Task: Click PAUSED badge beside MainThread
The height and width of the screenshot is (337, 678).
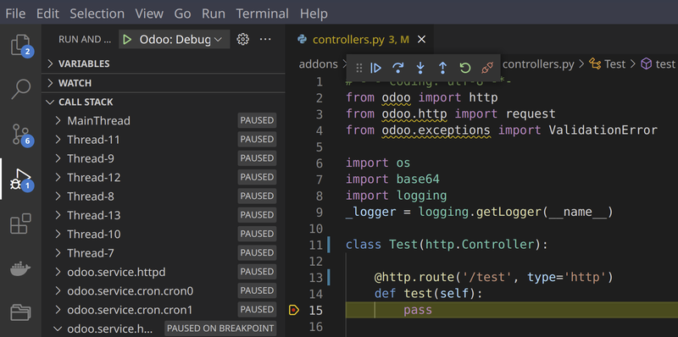Action: pos(257,120)
